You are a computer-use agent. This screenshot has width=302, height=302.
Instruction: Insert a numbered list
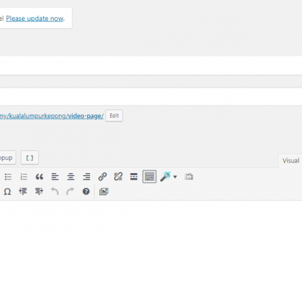(x=23, y=177)
